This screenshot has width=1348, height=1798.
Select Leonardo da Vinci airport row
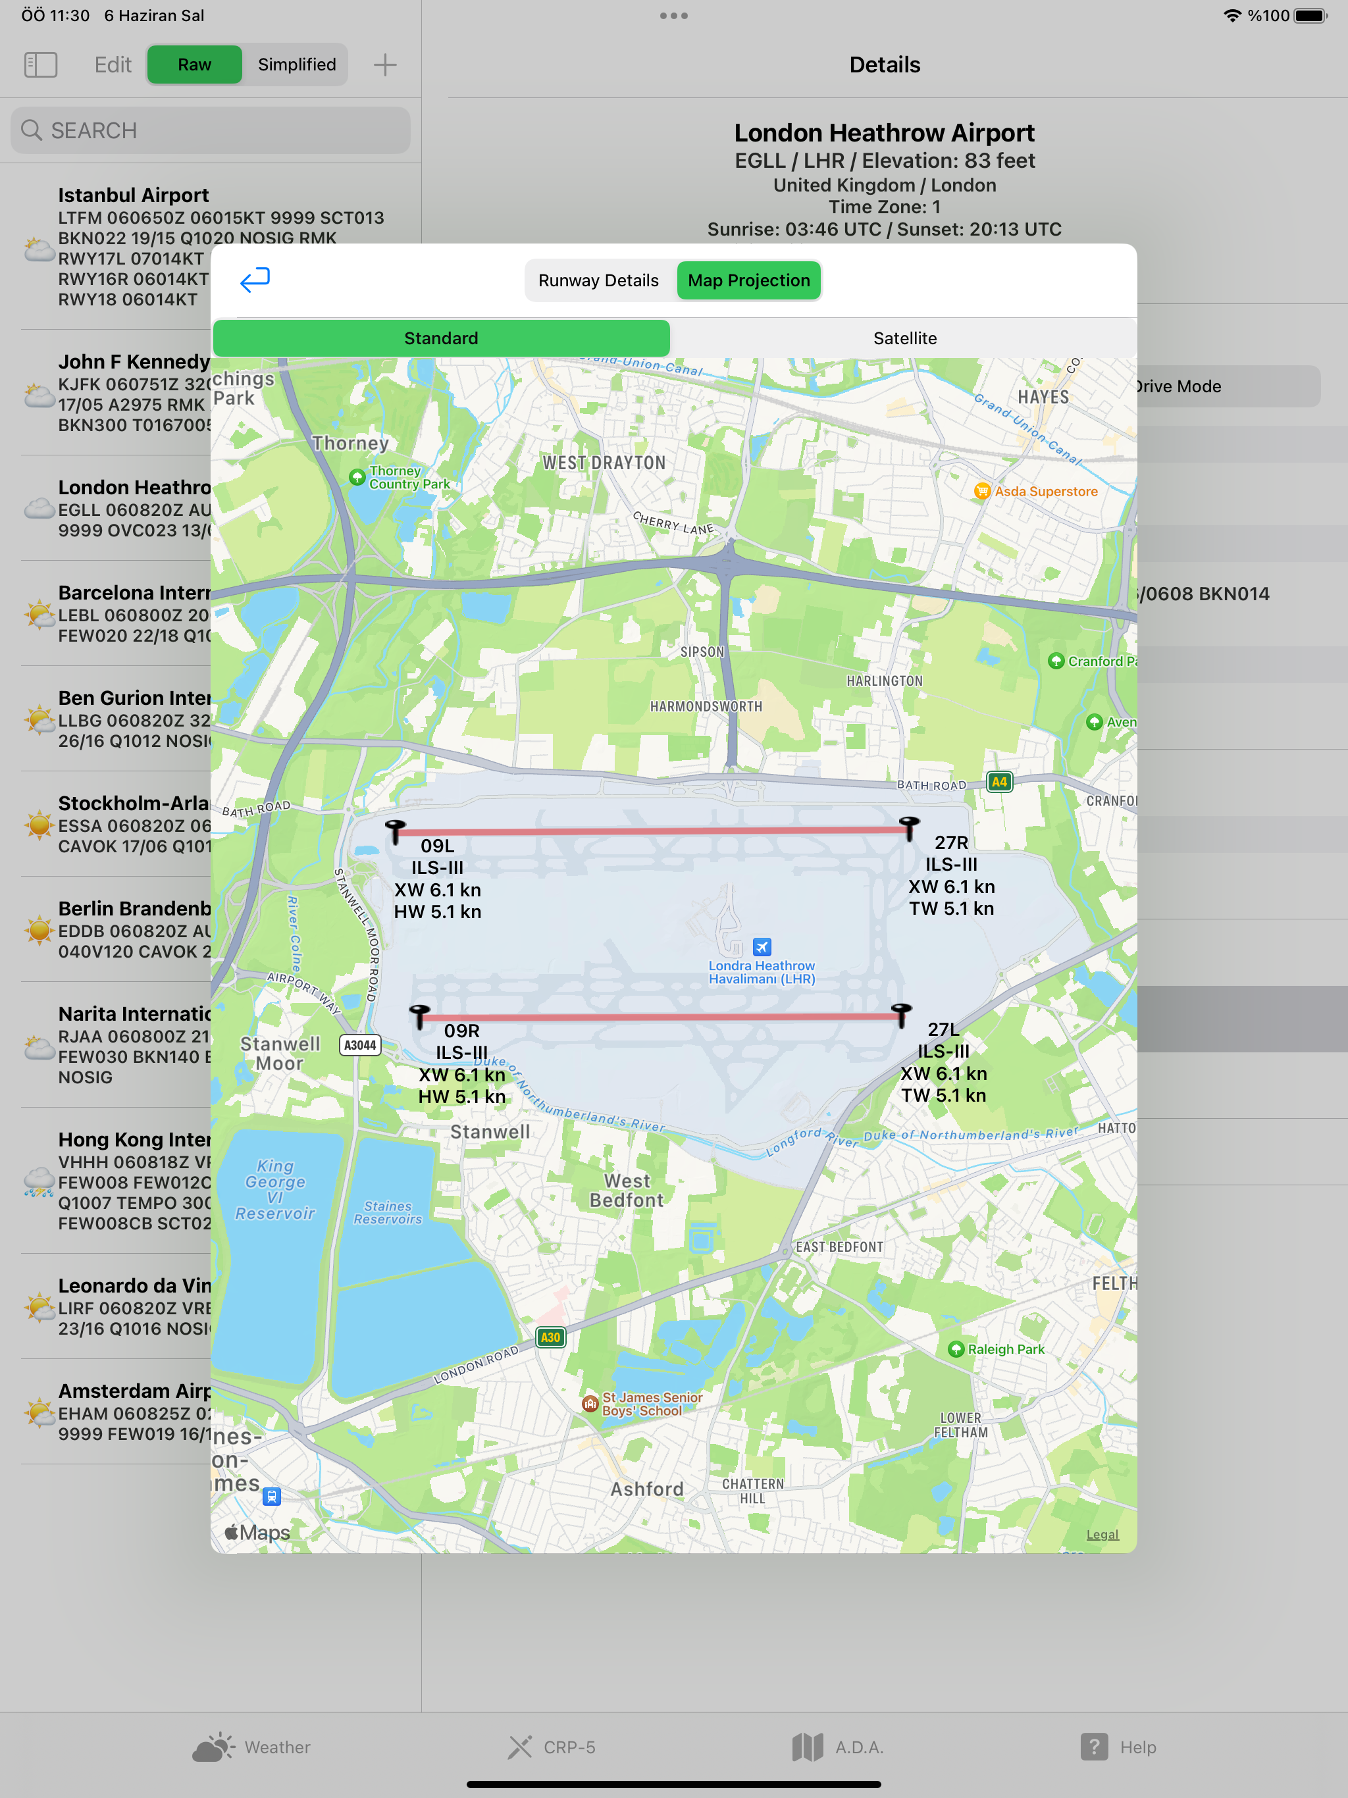click(106, 1306)
